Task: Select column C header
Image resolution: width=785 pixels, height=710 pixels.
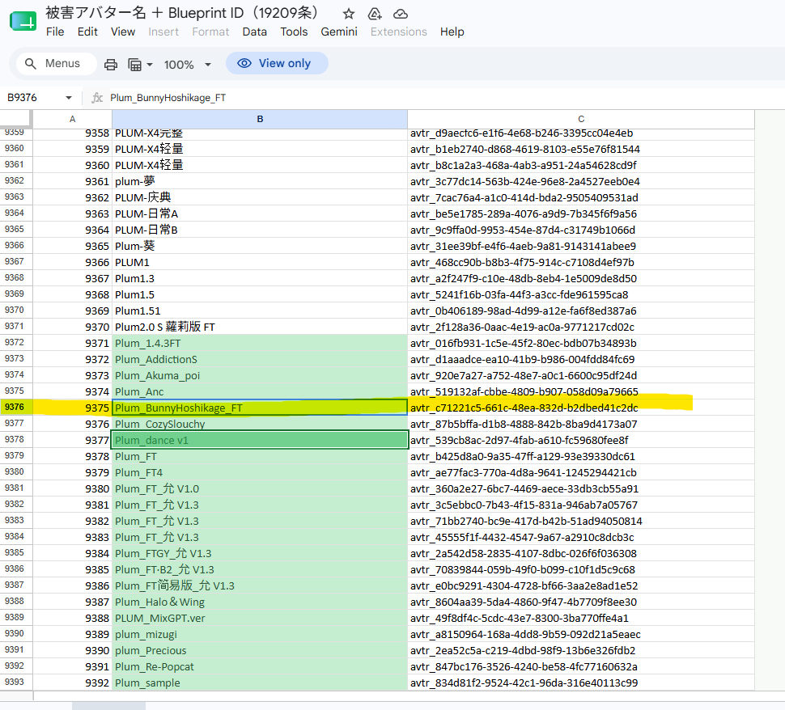Action: tap(581, 119)
